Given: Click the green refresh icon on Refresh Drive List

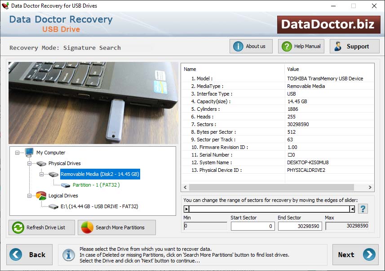Looking at the screenshot, I should click(17, 227).
